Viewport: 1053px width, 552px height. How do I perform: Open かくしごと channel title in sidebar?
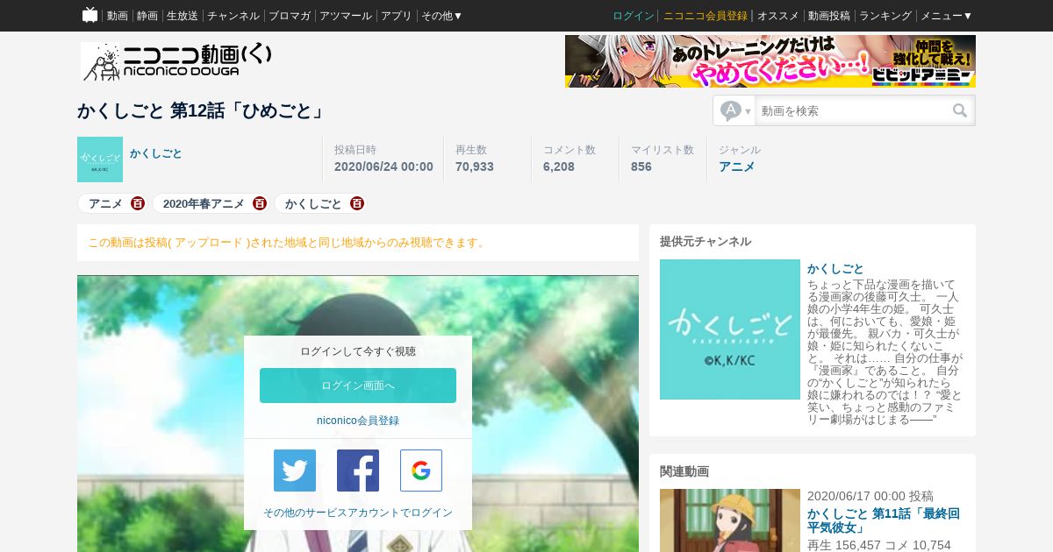[835, 268]
